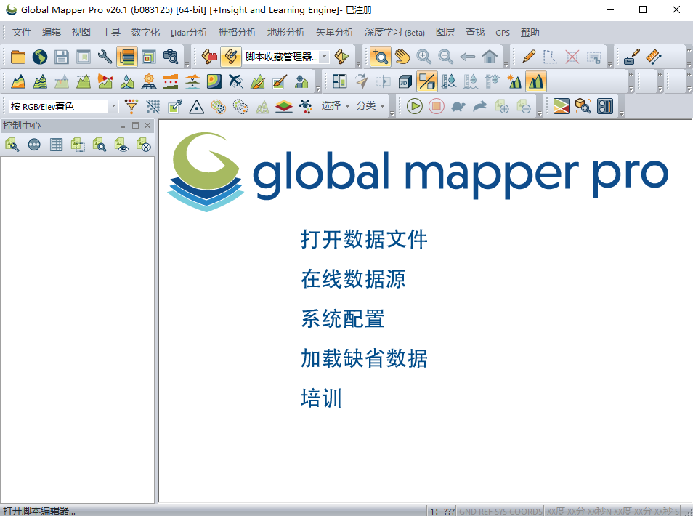The width and height of the screenshot is (693, 516).
Task: Click the house Home view icon
Action: [x=490, y=57]
